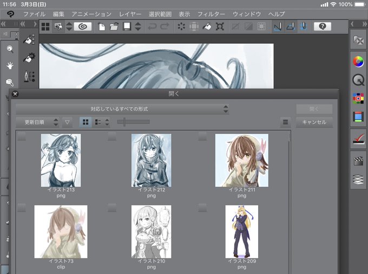
Task: Toggle sort direction triangle button
Action: coord(67,122)
